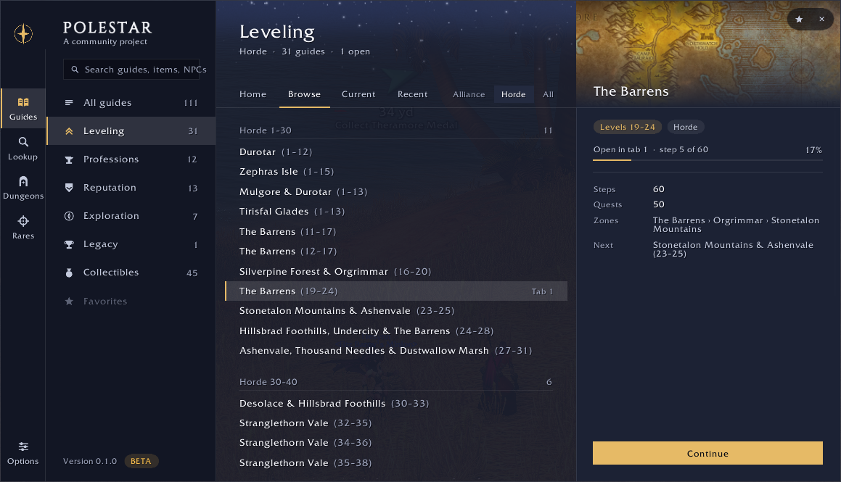Click the Exploration compass icon
The image size is (841, 482).
click(69, 216)
